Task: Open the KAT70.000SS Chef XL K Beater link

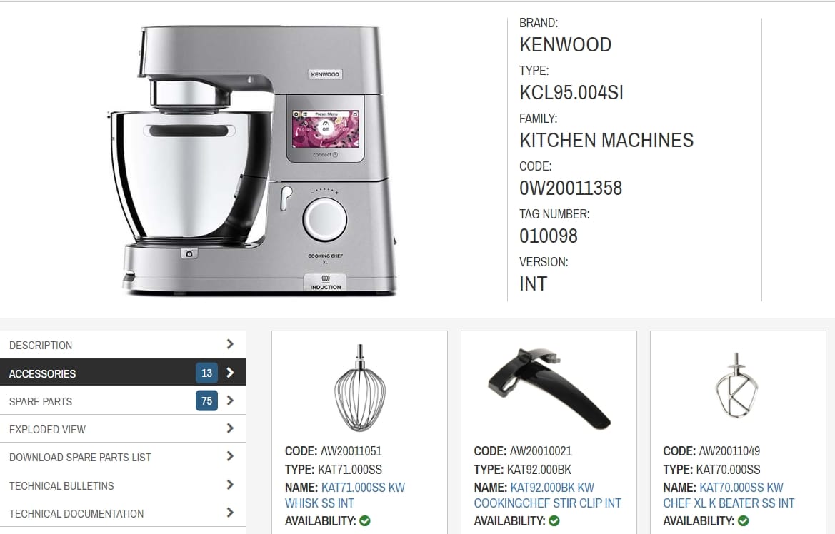Action: [x=729, y=495]
